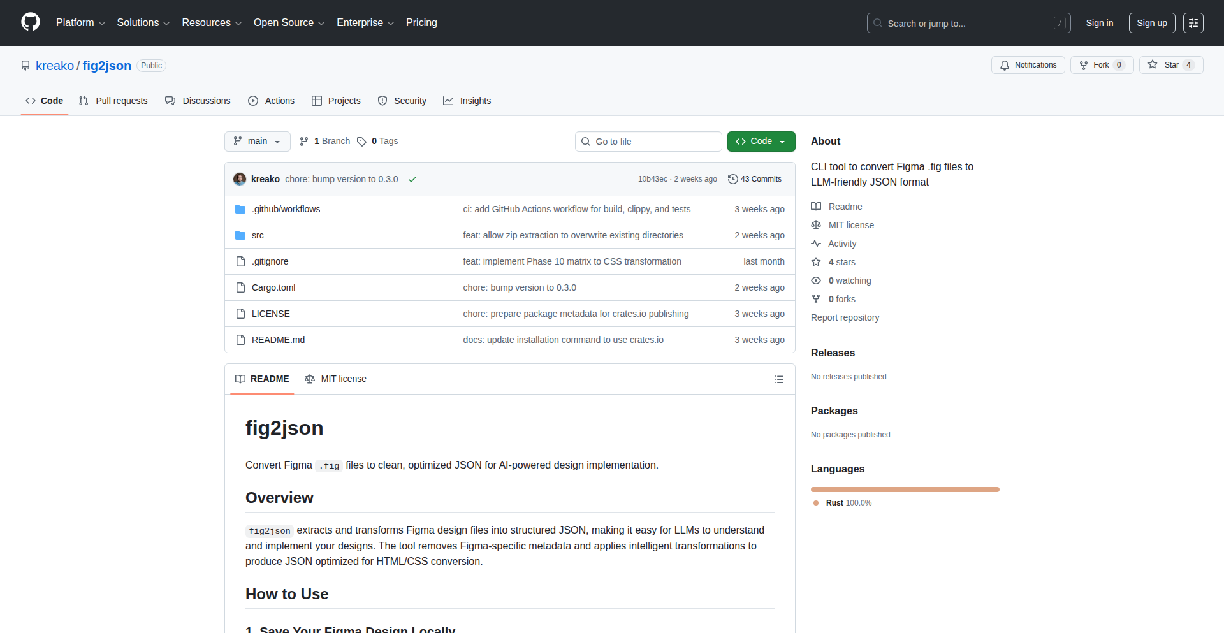Click the tag icon next to Tags
1224x633 pixels.
(x=361, y=142)
